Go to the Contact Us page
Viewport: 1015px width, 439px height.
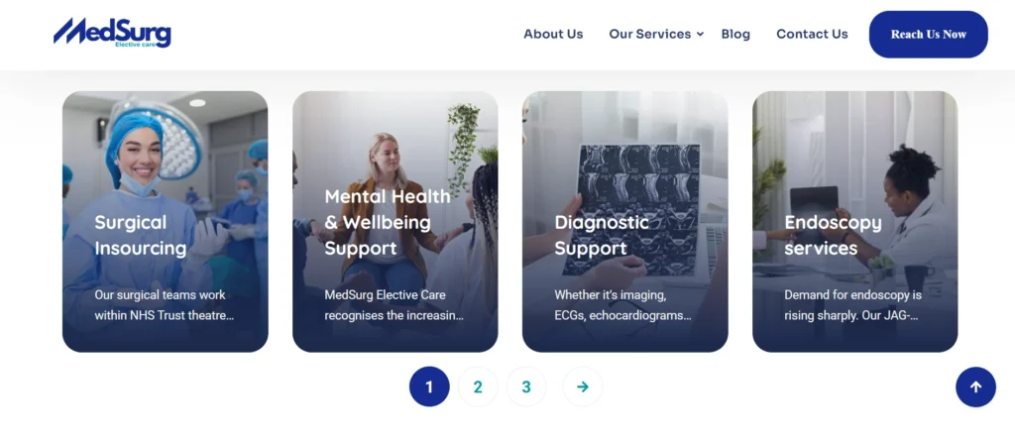pyautogui.click(x=812, y=35)
